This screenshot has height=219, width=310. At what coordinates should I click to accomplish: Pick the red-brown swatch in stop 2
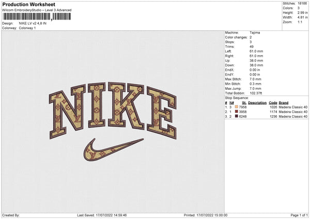coord(237,112)
